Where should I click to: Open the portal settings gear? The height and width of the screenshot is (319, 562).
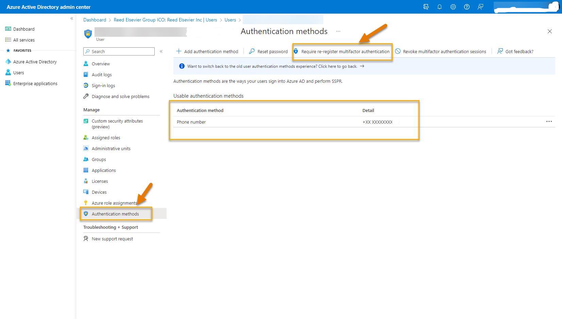coord(453,7)
